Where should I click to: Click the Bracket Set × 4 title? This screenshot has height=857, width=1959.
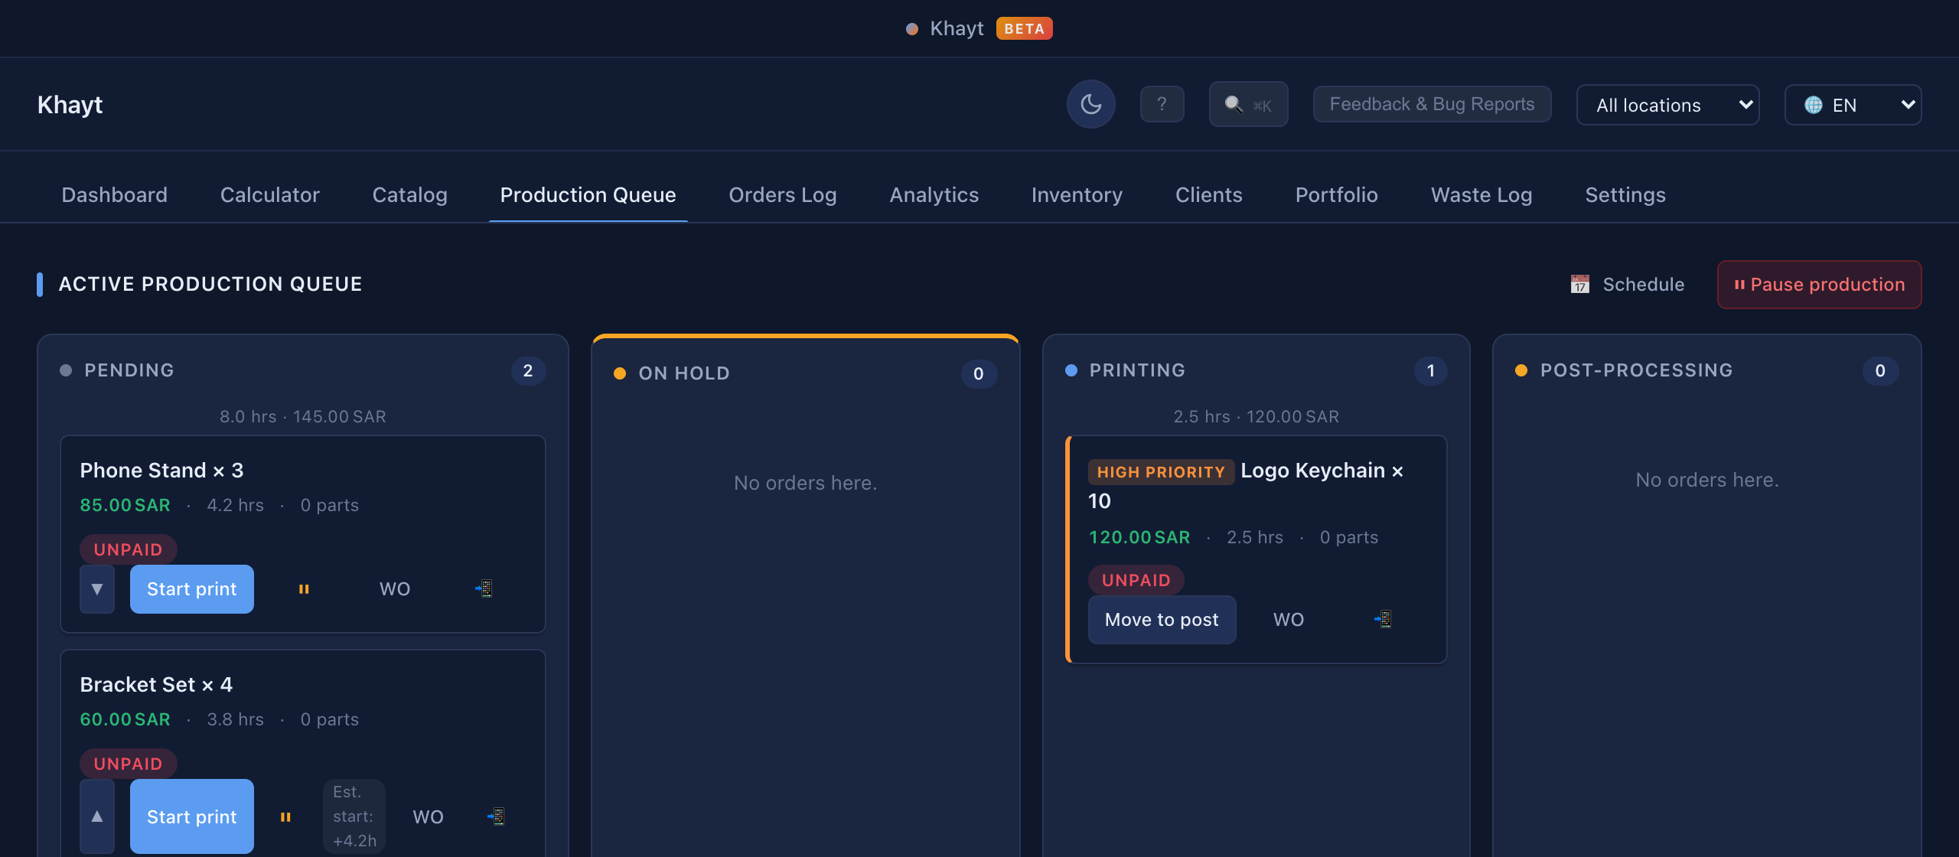(156, 684)
